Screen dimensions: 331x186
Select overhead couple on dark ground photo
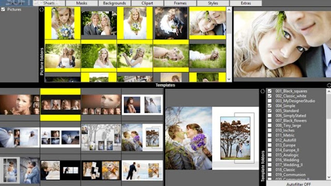[x=171, y=23]
